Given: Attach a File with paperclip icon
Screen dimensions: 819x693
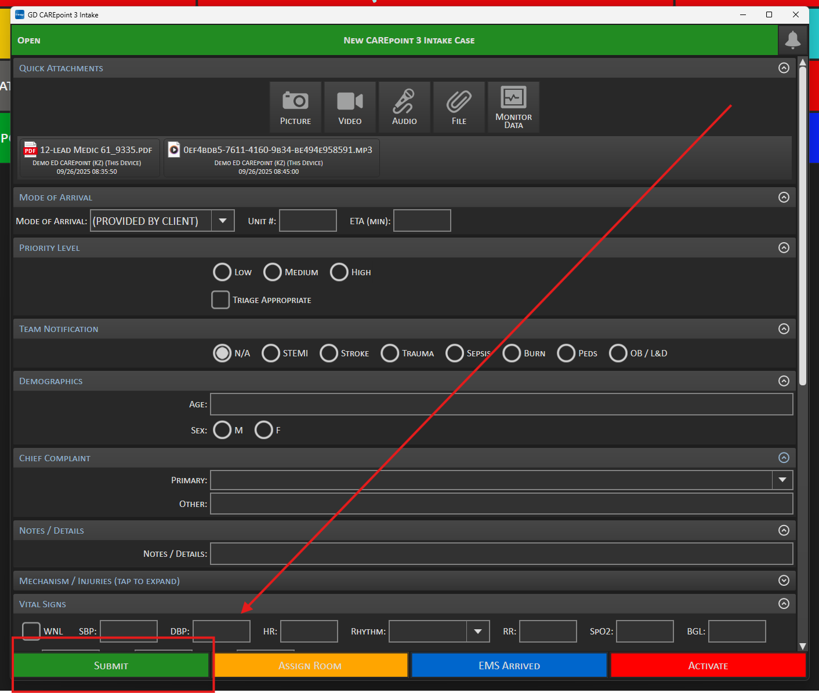Looking at the screenshot, I should coord(459,107).
